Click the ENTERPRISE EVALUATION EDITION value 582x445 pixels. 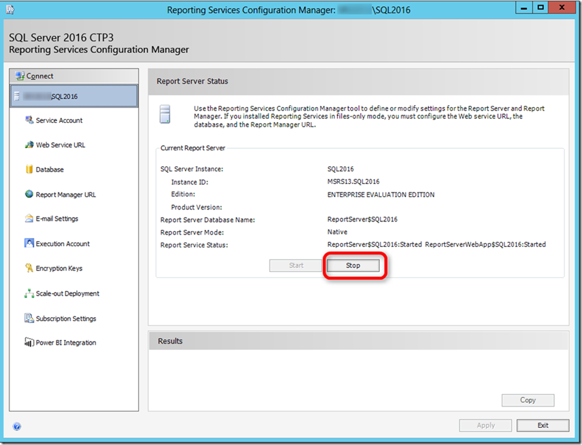pyautogui.click(x=381, y=195)
